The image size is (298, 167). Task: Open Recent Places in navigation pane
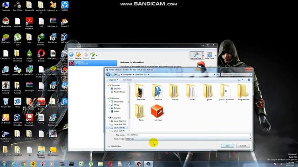click(x=118, y=92)
